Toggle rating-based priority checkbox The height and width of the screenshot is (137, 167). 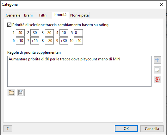point(9,25)
